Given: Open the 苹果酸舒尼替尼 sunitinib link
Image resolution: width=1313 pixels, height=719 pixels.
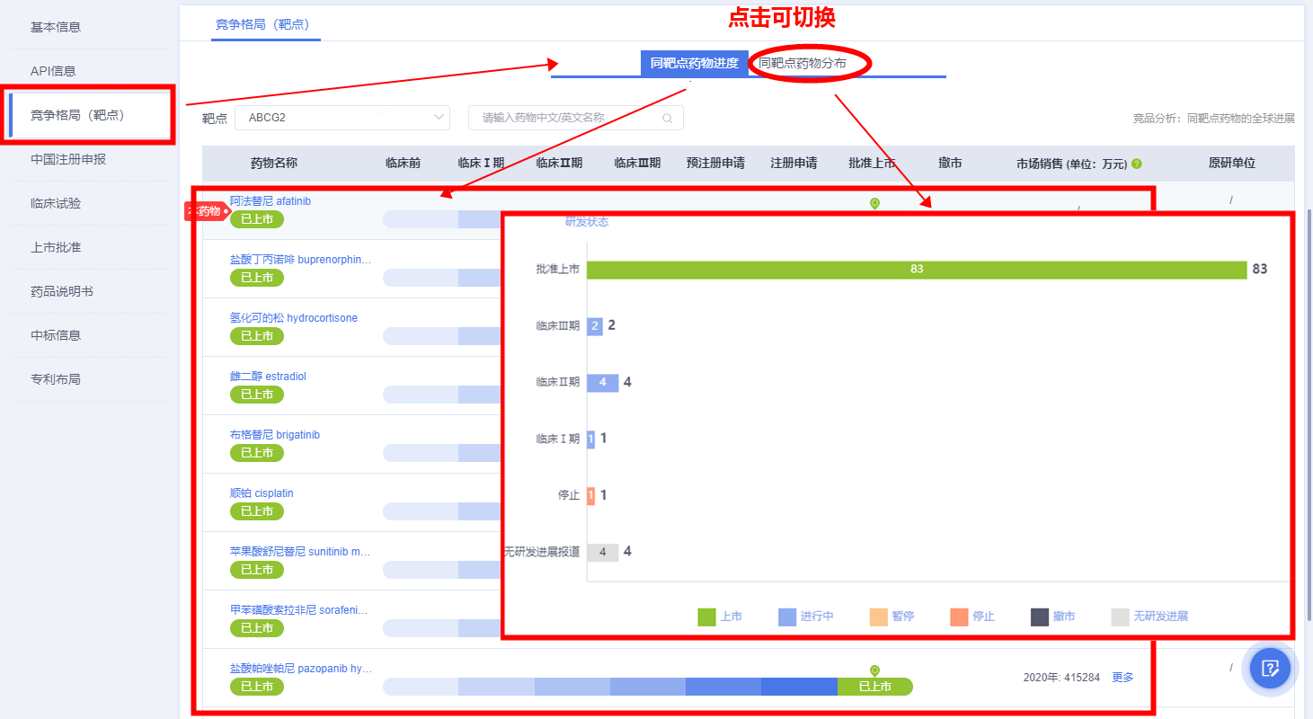Looking at the screenshot, I should click(x=301, y=552).
